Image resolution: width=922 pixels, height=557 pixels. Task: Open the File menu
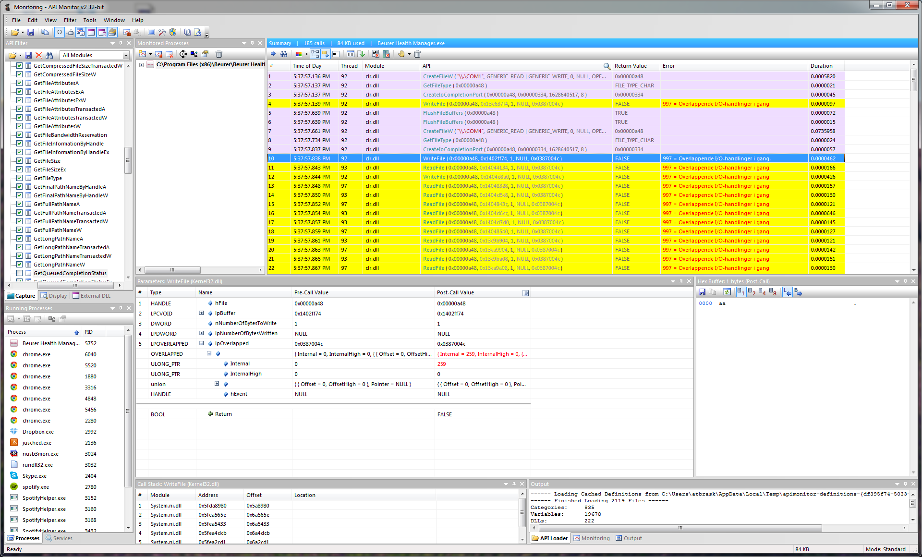[x=16, y=20]
